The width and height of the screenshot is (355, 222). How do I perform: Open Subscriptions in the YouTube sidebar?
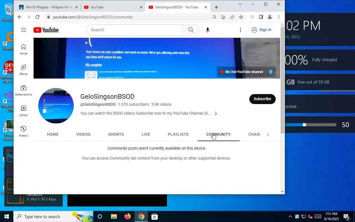pos(24,90)
